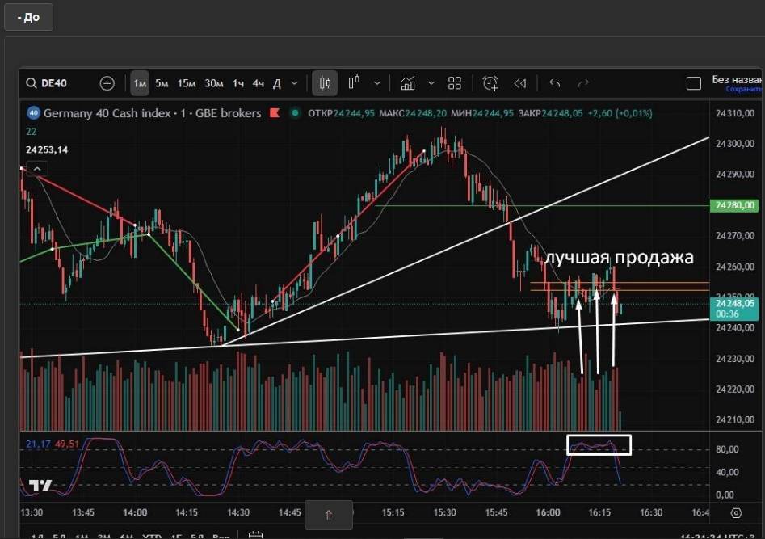Screen dimensions: 765x539
Task: Collapse the indicator legend chevron
Action: point(37,168)
